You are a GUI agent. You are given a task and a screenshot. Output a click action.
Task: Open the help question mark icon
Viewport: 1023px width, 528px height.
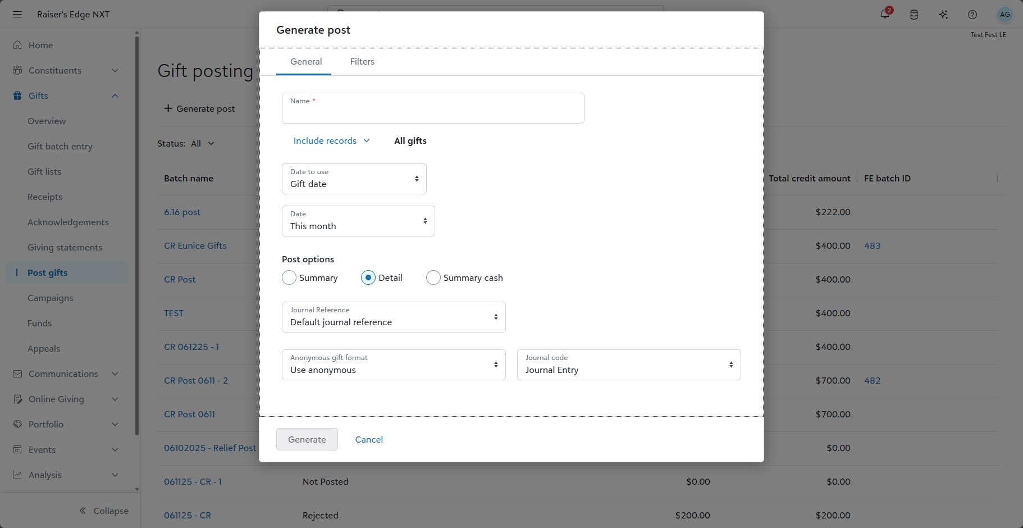coord(972,15)
